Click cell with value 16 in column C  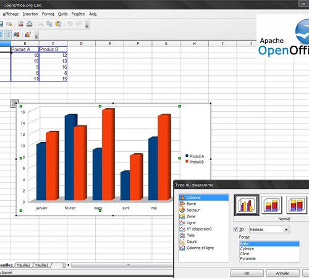(x=53, y=67)
